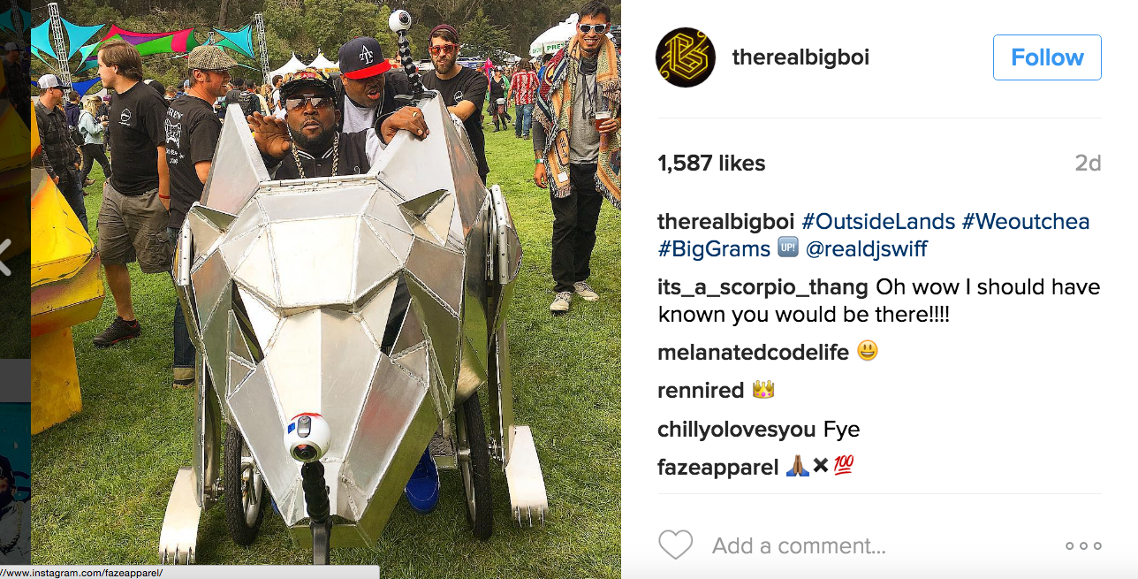
Task: Click the 2d post timestamp
Action: coord(1088,164)
